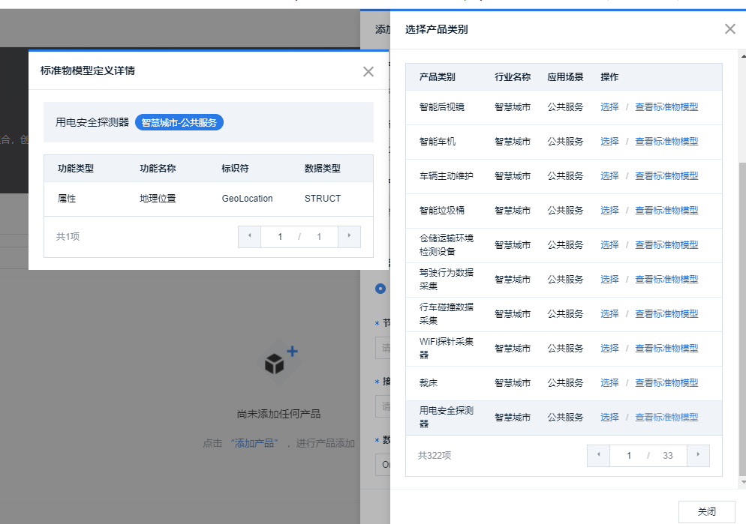This screenshot has height=524, width=746.
Task: Go to next page in product category list
Action: click(698, 455)
